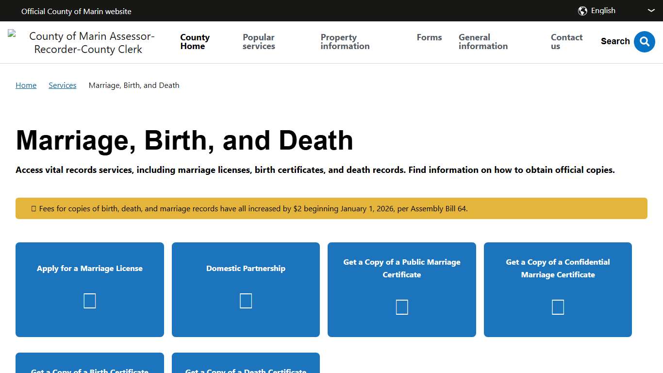Click Contact us in the navigation
The height and width of the screenshot is (373, 663).
[x=566, y=42]
